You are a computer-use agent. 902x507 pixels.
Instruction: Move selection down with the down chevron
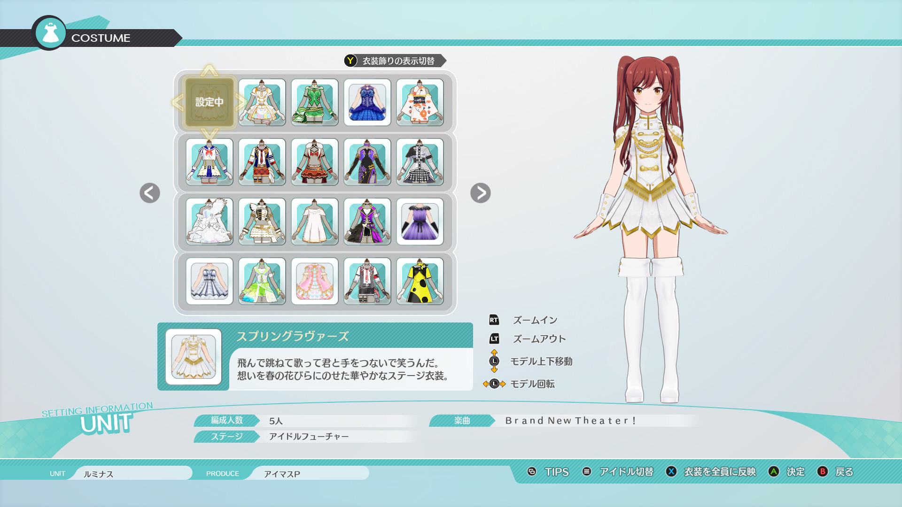[210, 133]
